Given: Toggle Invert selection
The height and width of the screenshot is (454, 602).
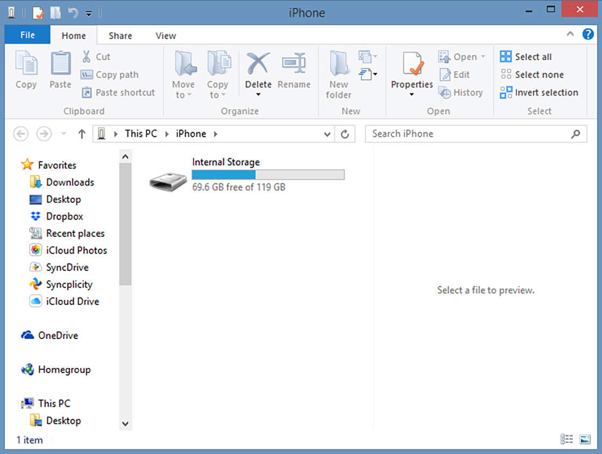Looking at the screenshot, I should 540,92.
